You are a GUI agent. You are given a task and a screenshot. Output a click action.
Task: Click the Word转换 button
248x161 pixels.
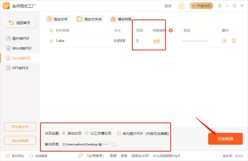click(x=20, y=140)
